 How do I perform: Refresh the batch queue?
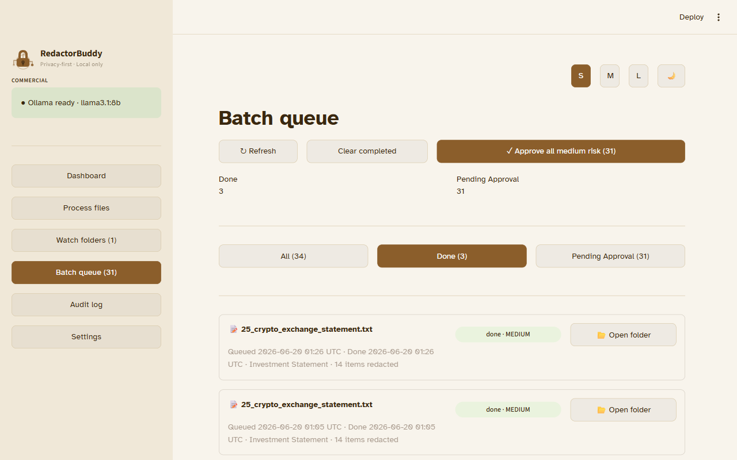point(258,151)
